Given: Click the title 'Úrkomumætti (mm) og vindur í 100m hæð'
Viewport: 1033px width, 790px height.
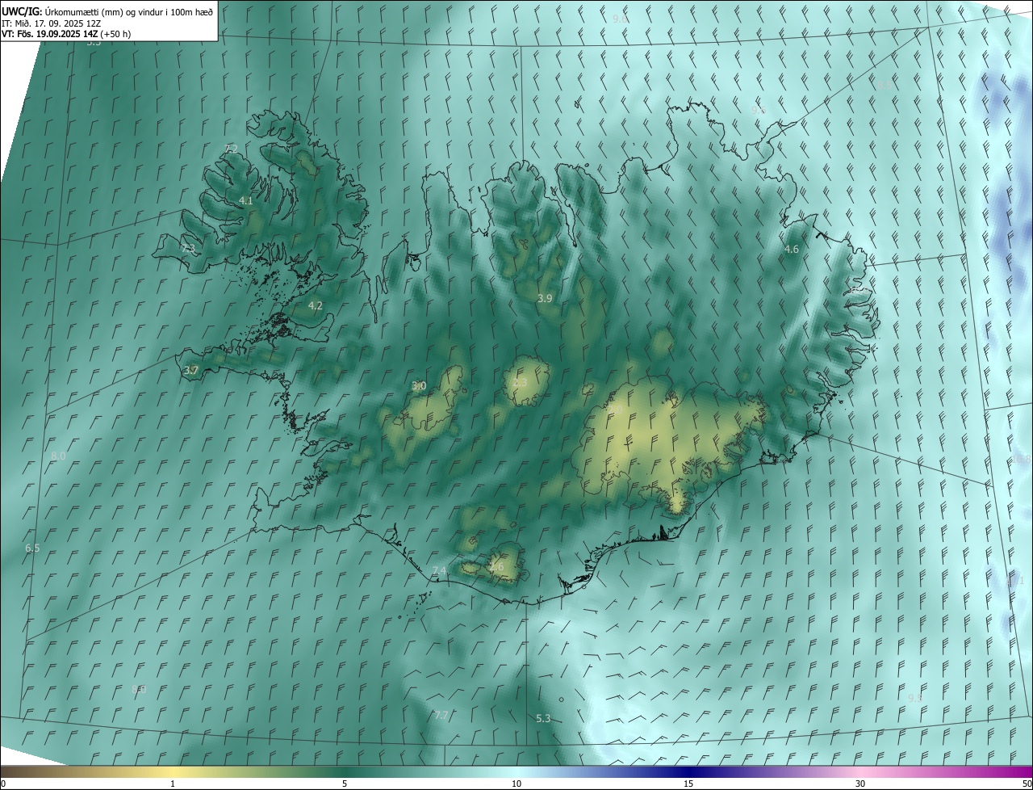Looking at the screenshot, I should coord(129,11).
